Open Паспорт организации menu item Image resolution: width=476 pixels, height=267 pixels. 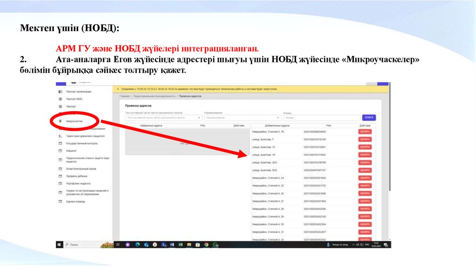pyautogui.click(x=79, y=92)
